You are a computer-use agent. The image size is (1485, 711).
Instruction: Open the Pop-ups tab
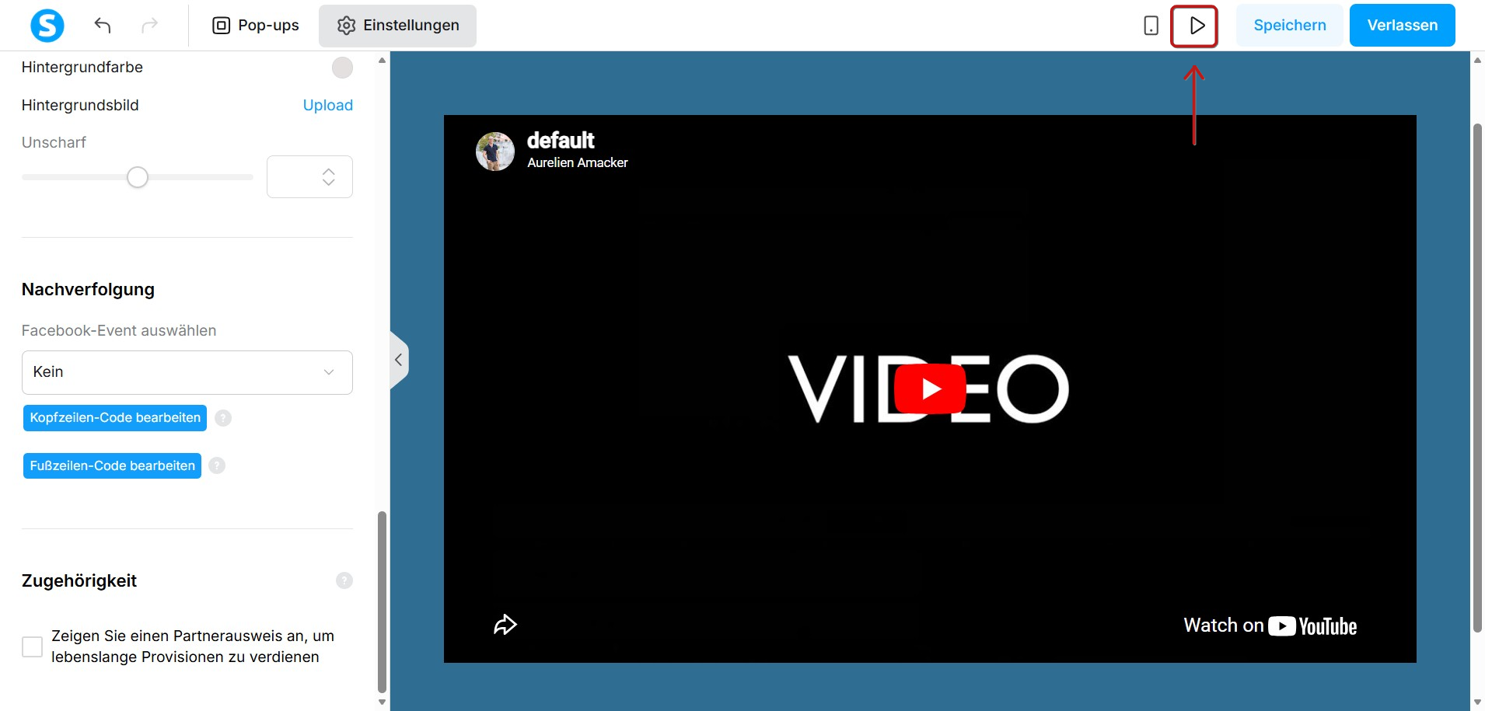256,26
